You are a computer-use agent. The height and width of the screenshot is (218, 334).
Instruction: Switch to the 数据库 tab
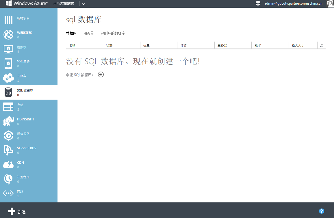(71, 33)
